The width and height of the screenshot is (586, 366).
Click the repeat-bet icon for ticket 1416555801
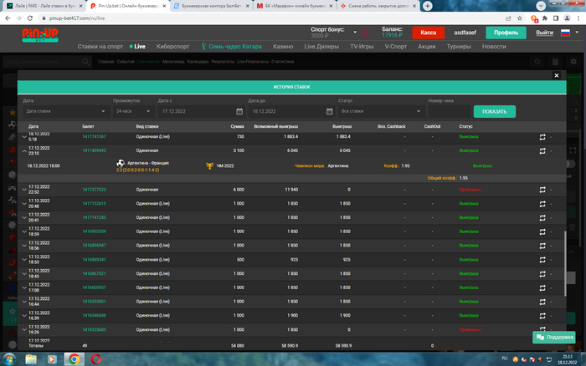542,302
